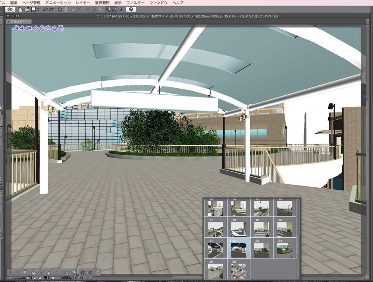Click register pose/material icon
This screenshot has width=373, height=282.
[90, 272]
